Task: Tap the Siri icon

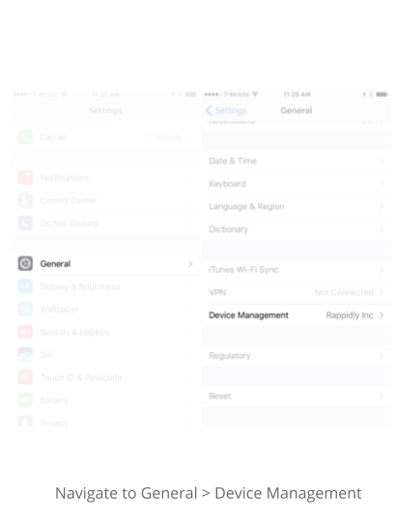Action: pos(25,354)
